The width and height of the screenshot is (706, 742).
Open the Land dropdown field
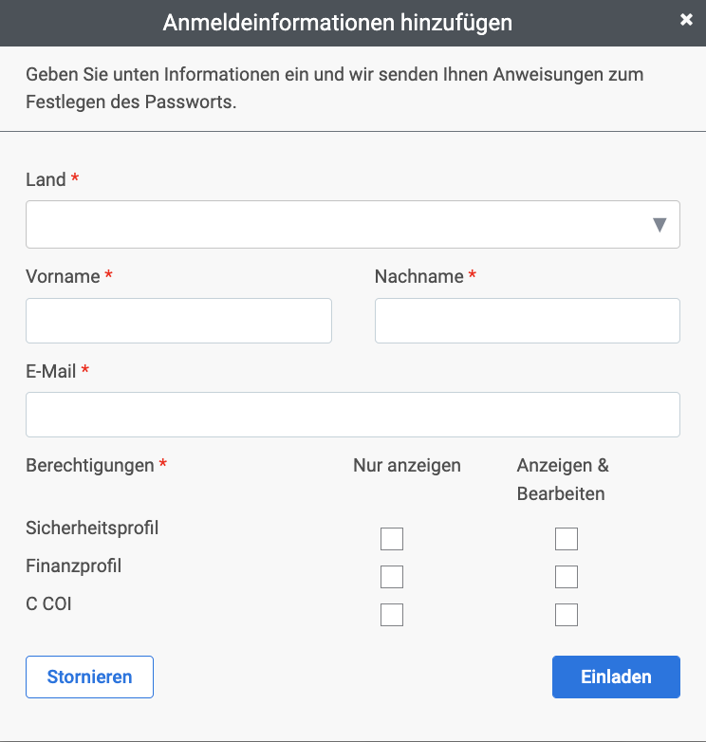point(353,224)
